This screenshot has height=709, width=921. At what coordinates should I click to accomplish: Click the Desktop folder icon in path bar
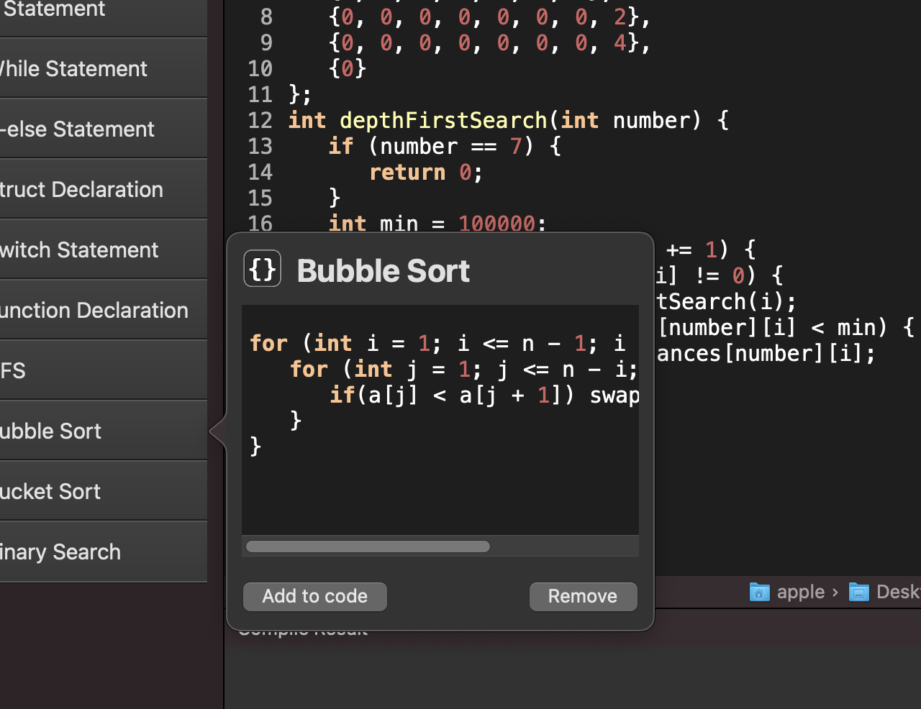pyautogui.click(x=858, y=592)
